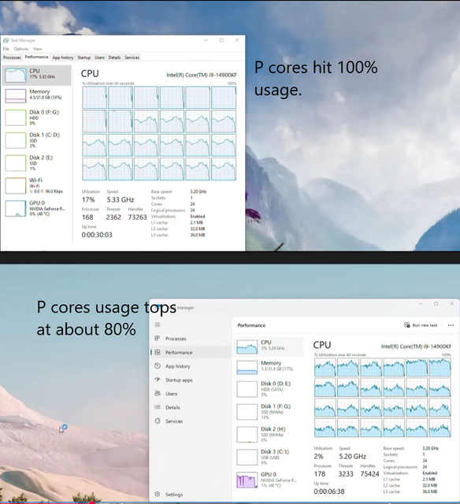Select GPU 0 in top Task Manager sidebar
Image resolution: width=460 pixels, height=504 pixels.
coord(37,208)
